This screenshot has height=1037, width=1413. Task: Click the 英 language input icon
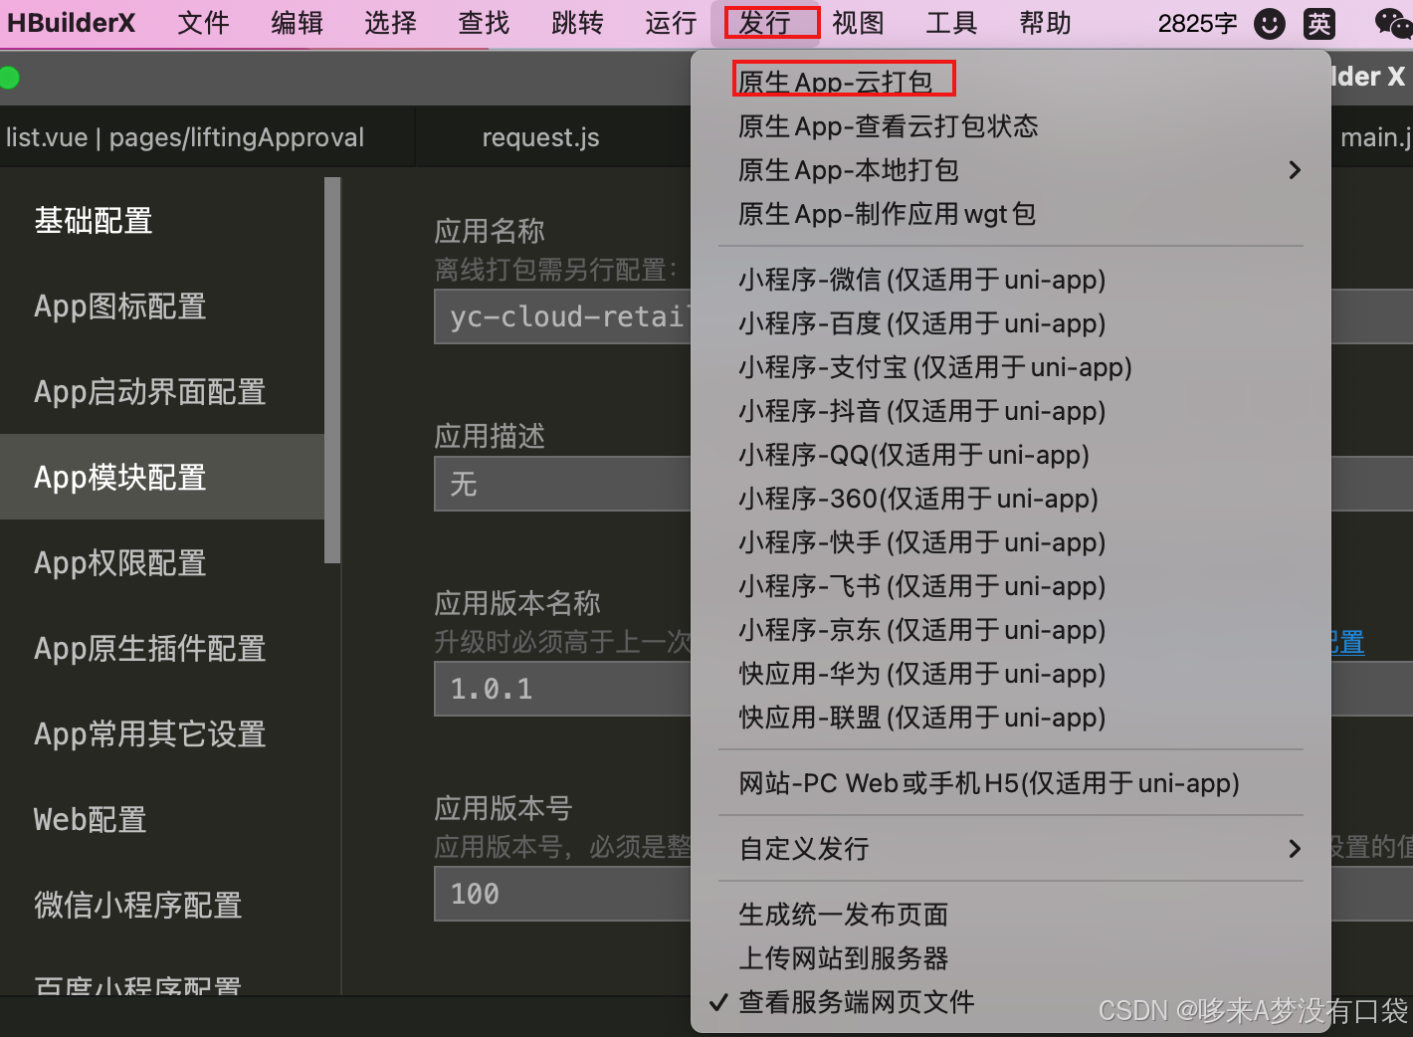point(1319,23)
